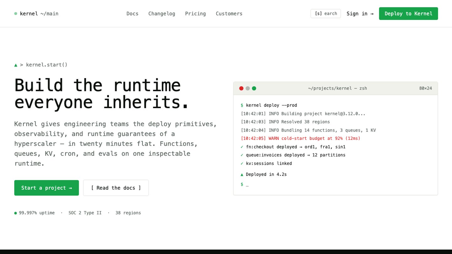
Task: Click the green terminal window dot
Action: (254, 88)
